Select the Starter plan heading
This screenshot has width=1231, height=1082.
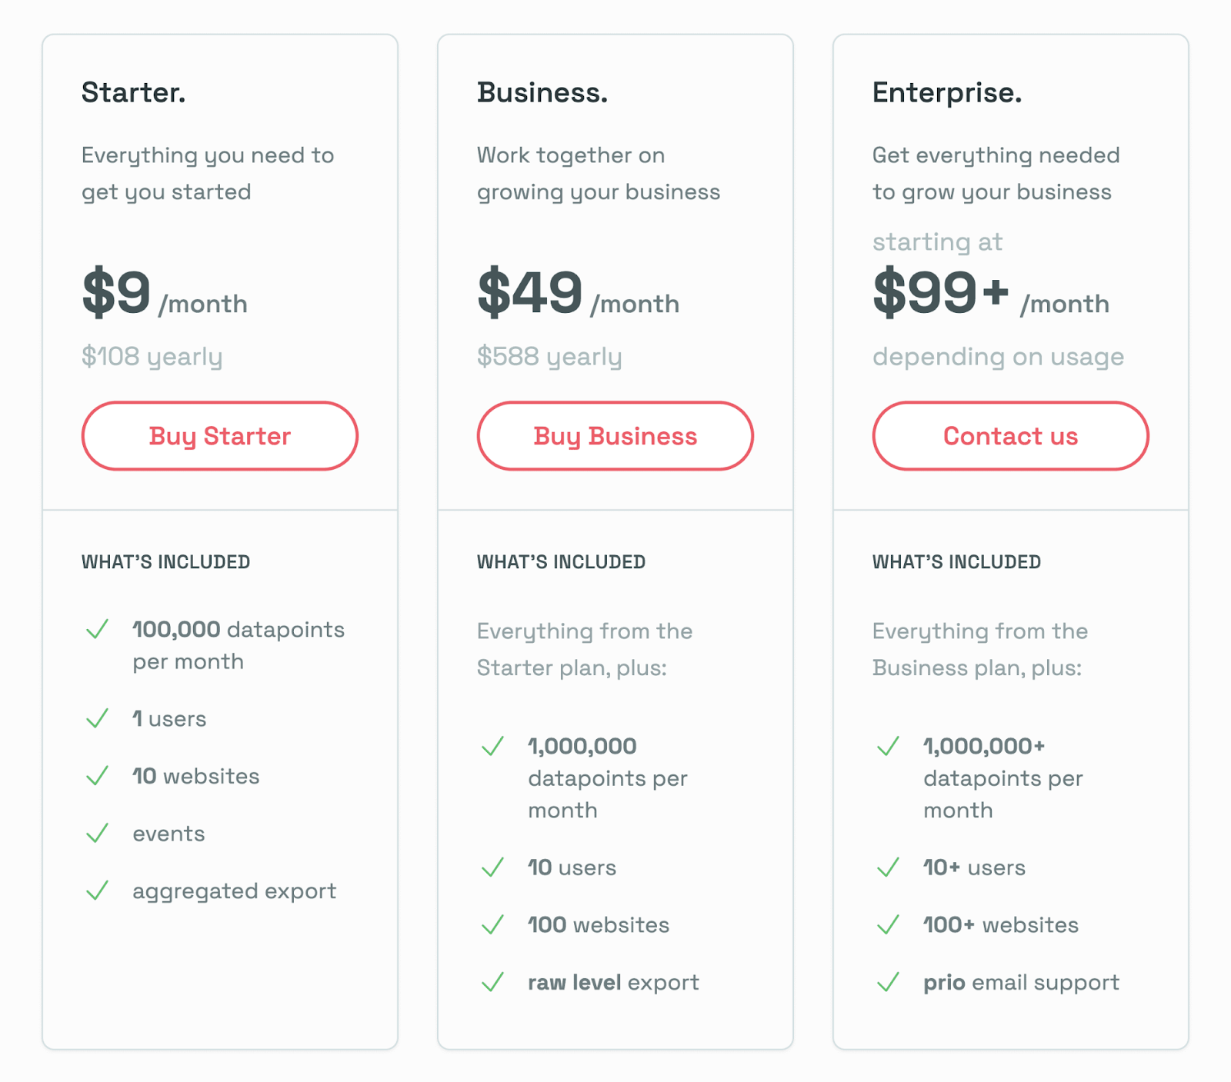[x=133, y=92]
